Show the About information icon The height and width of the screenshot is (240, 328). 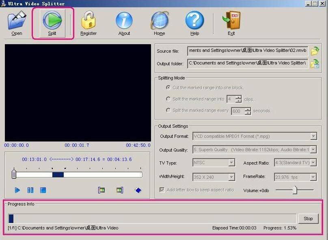[124, 23]
